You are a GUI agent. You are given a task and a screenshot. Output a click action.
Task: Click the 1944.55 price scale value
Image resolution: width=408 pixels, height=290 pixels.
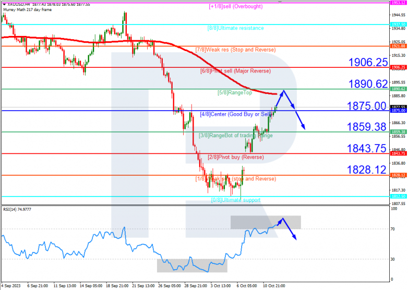[x=399, y=15]
